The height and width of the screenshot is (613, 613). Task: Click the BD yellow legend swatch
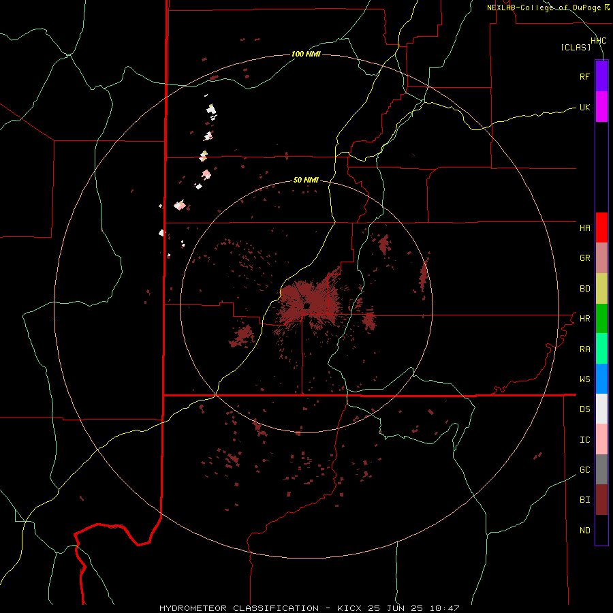click(601, 289)
